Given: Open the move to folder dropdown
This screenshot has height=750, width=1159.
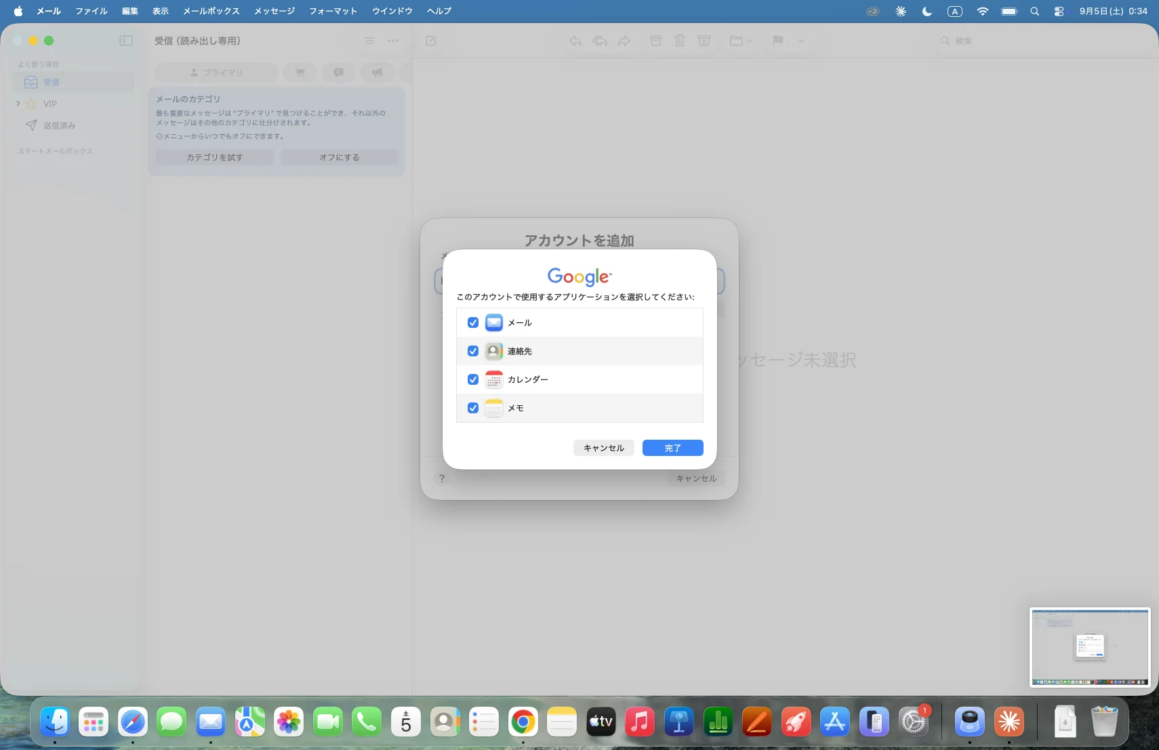Looking at the screenshot, I should click(741, 41).
